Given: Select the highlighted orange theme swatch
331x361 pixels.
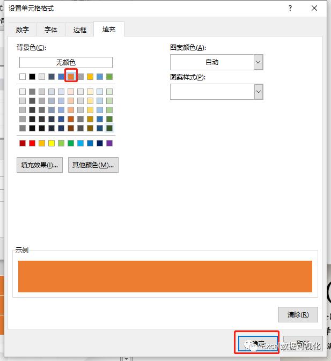Looking at the screenshot, I should pyautogui.click(x=71, y=77).
